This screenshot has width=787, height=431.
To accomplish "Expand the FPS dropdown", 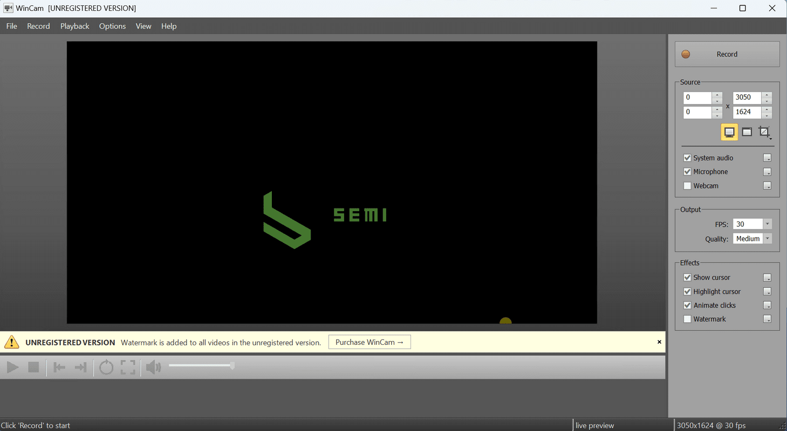I will pos(768,224).
